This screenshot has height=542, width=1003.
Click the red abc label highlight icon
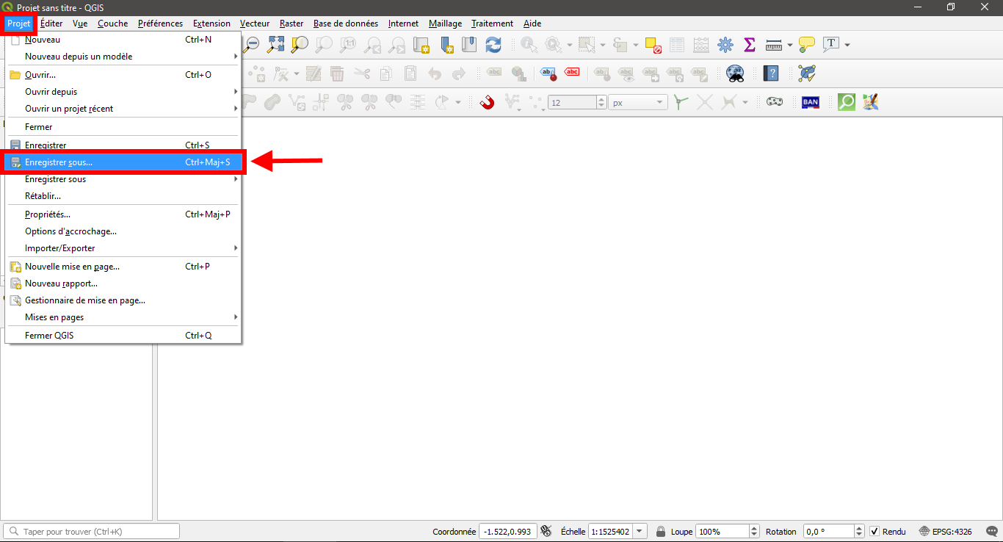573,73
